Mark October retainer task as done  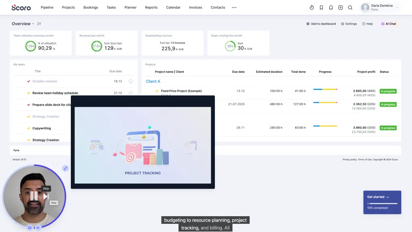131,81
